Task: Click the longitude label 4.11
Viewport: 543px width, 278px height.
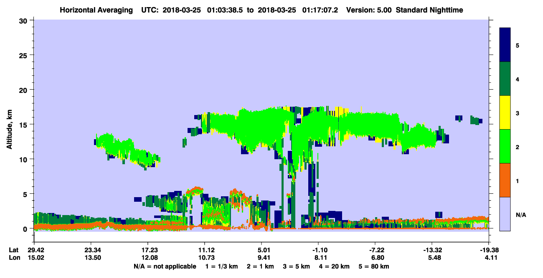Action: (x=489, y=258)
